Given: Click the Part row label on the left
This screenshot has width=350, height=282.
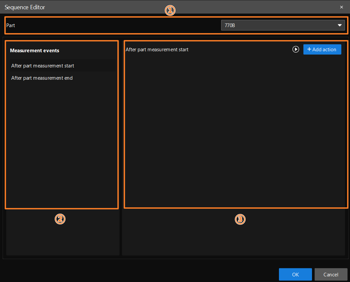Looking at the screenshot, I should [x=11, y=25].
